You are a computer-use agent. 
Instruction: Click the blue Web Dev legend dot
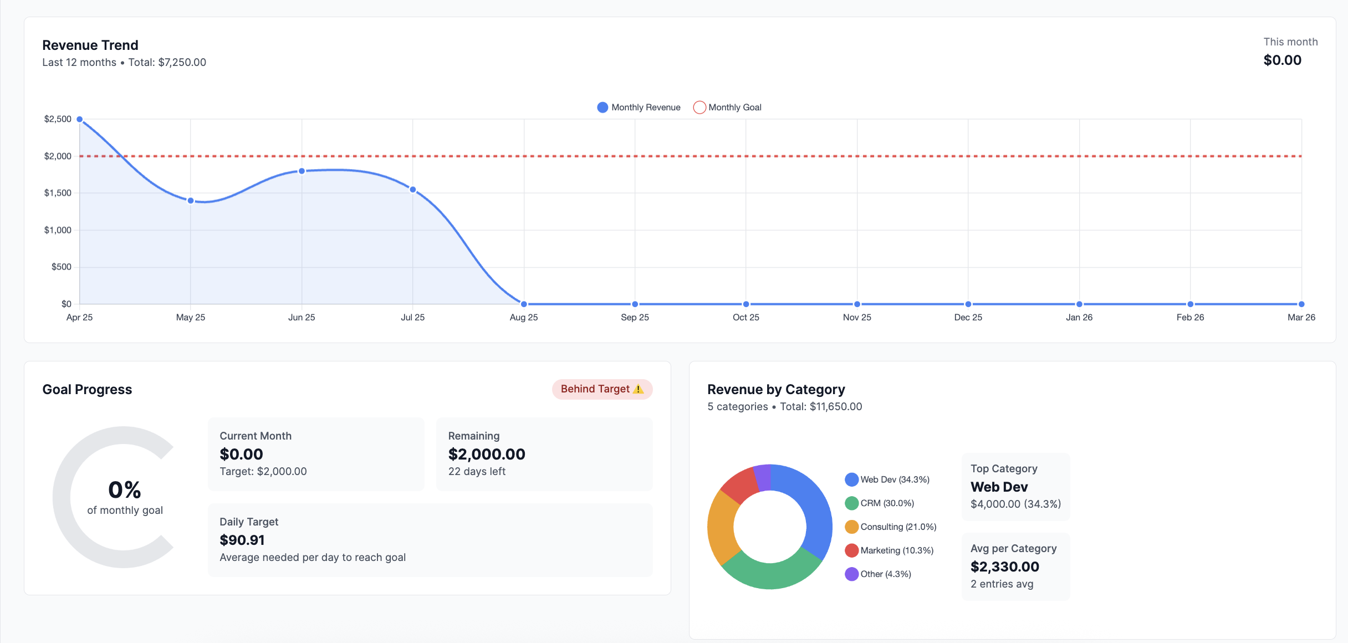point(851,479)
